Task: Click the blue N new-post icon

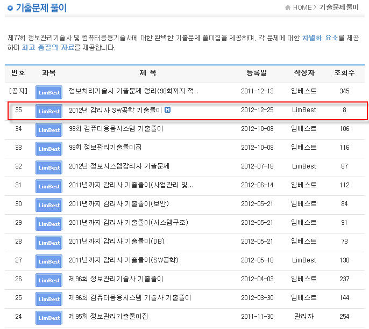Action: point(168,109)
